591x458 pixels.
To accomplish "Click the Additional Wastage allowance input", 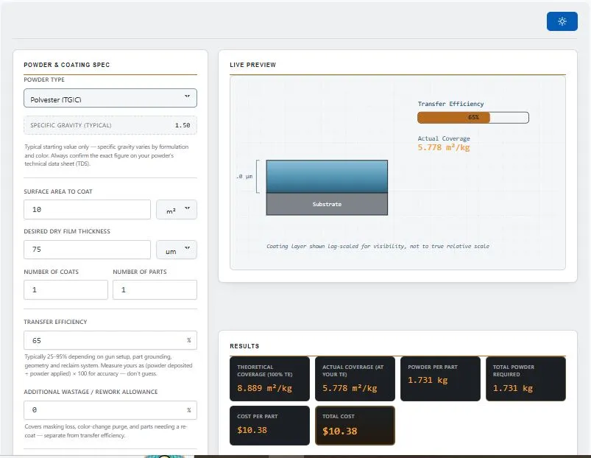I will (x=110, y=410).
